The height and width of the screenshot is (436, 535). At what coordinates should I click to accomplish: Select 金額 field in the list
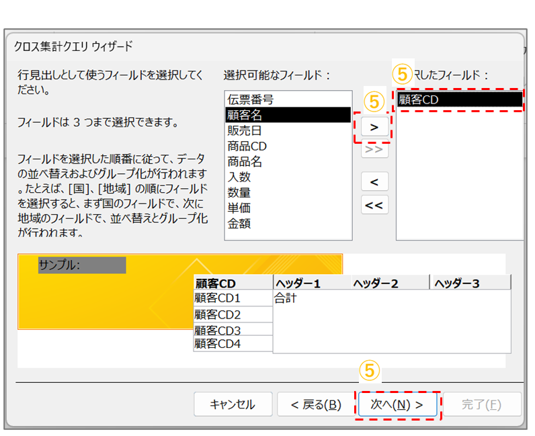pyautogui.click(x=239, y=223)
